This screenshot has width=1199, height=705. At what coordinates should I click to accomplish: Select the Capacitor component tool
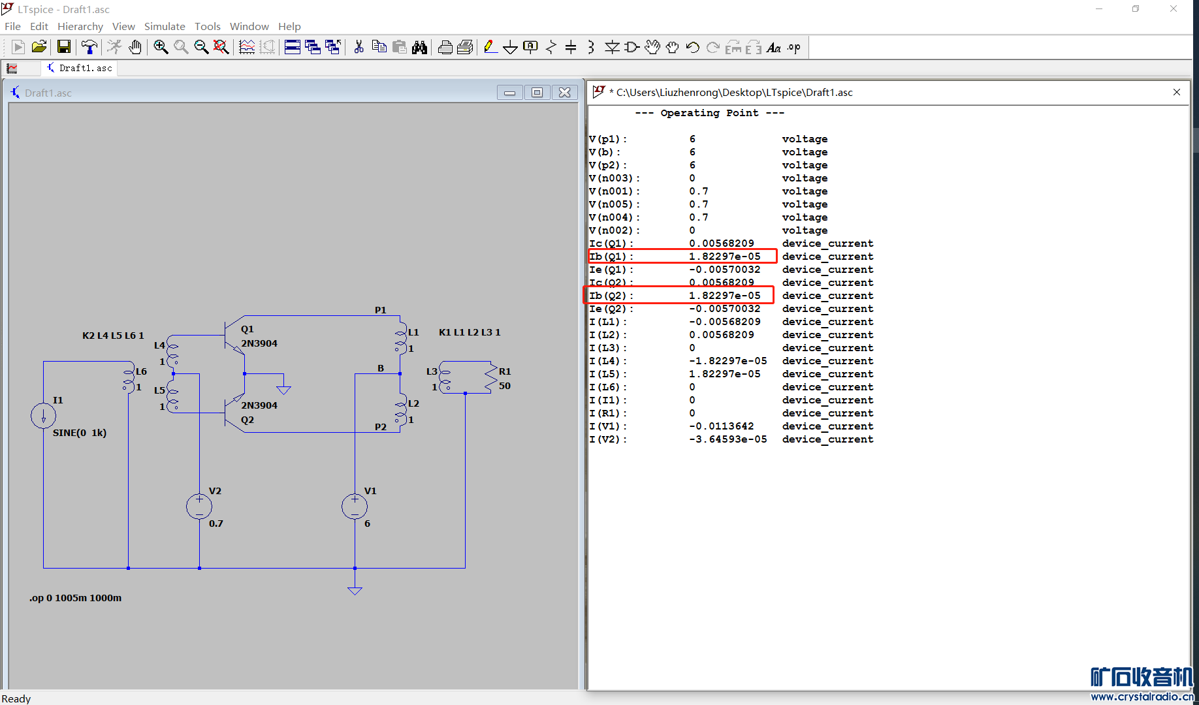click(x=571, y=47)
